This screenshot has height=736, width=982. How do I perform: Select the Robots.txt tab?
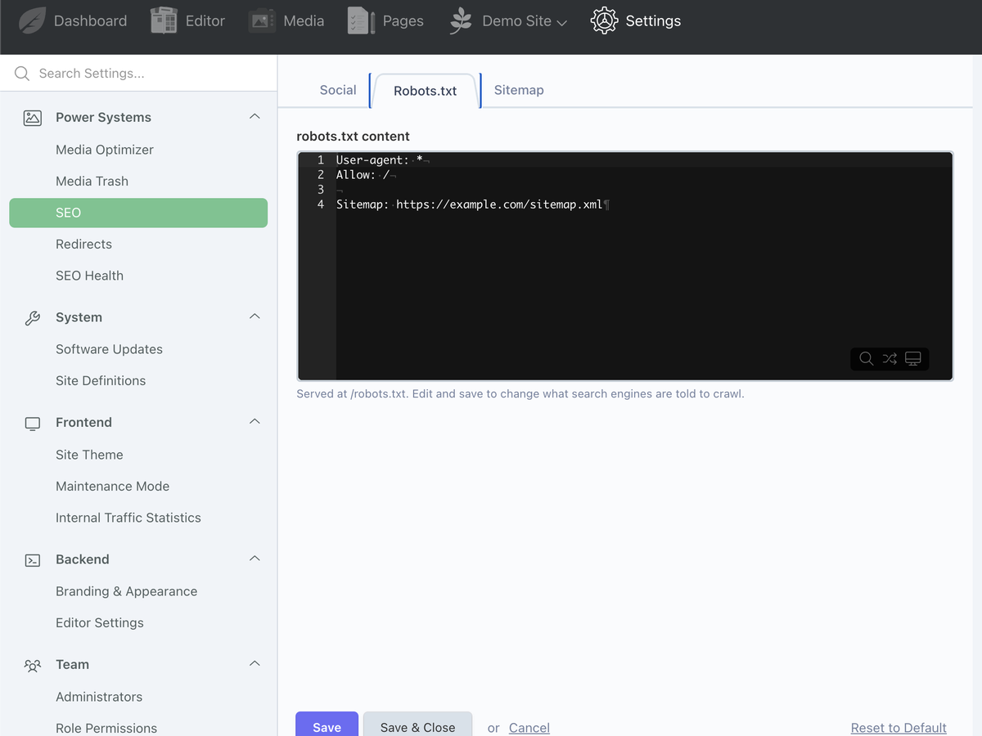(426, 91)
